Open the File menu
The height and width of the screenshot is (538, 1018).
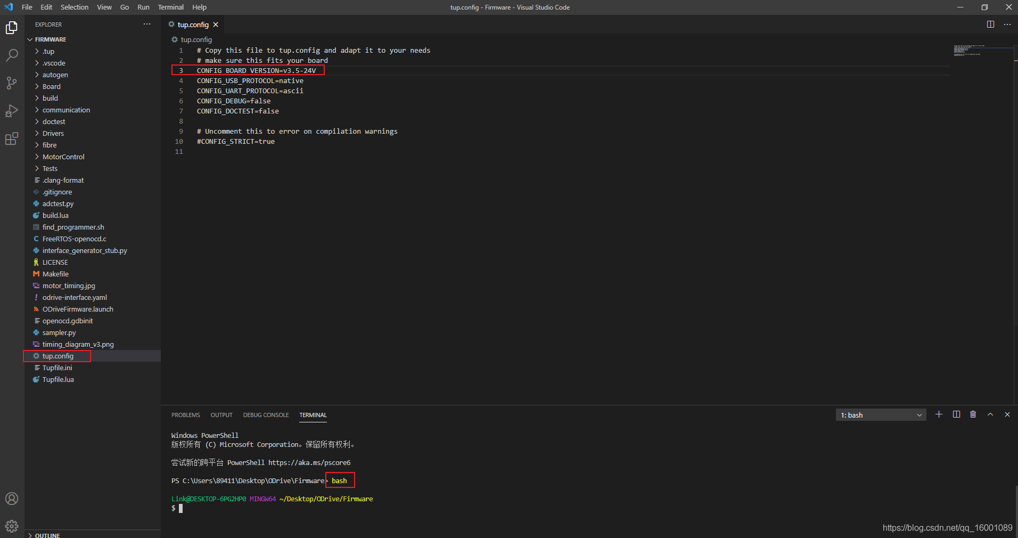coord(27,7)
